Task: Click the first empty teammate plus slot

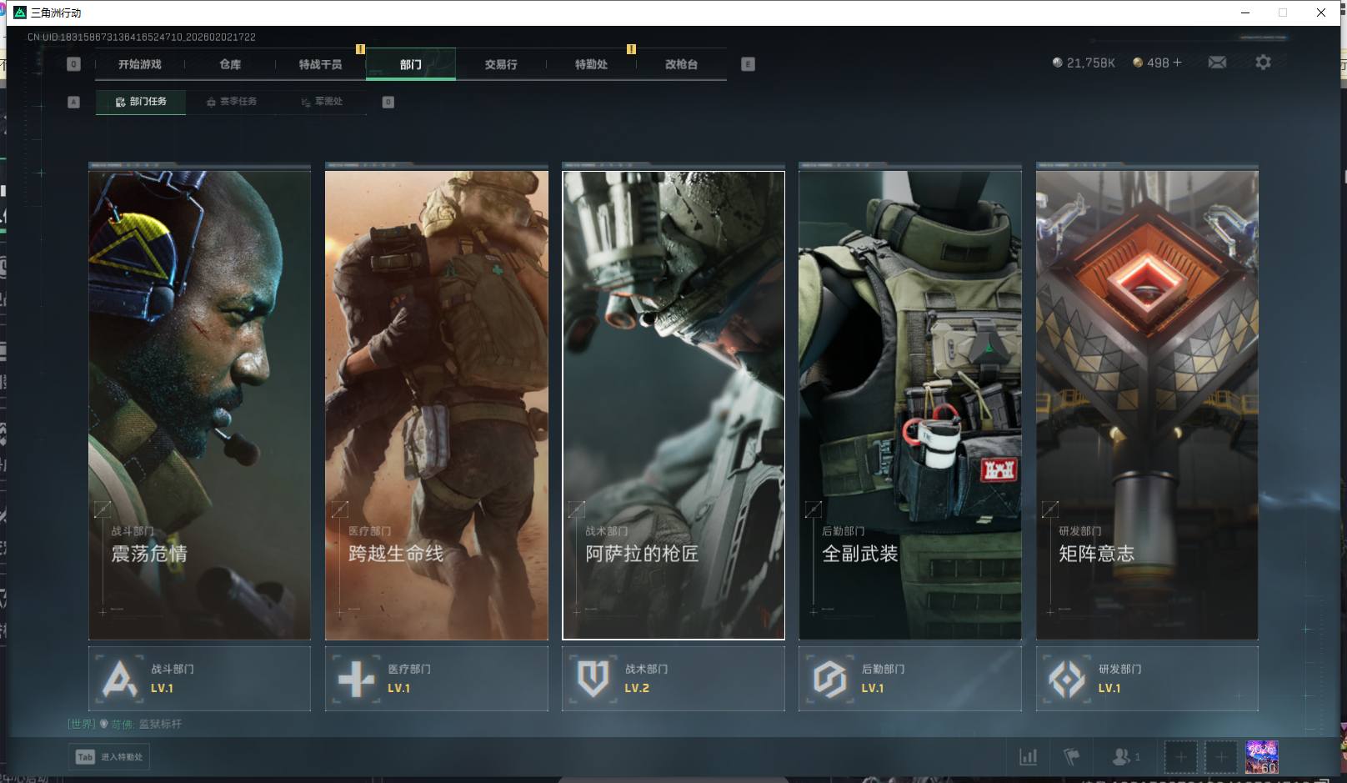Action: pyautogui.click(x=1180, y=757)
